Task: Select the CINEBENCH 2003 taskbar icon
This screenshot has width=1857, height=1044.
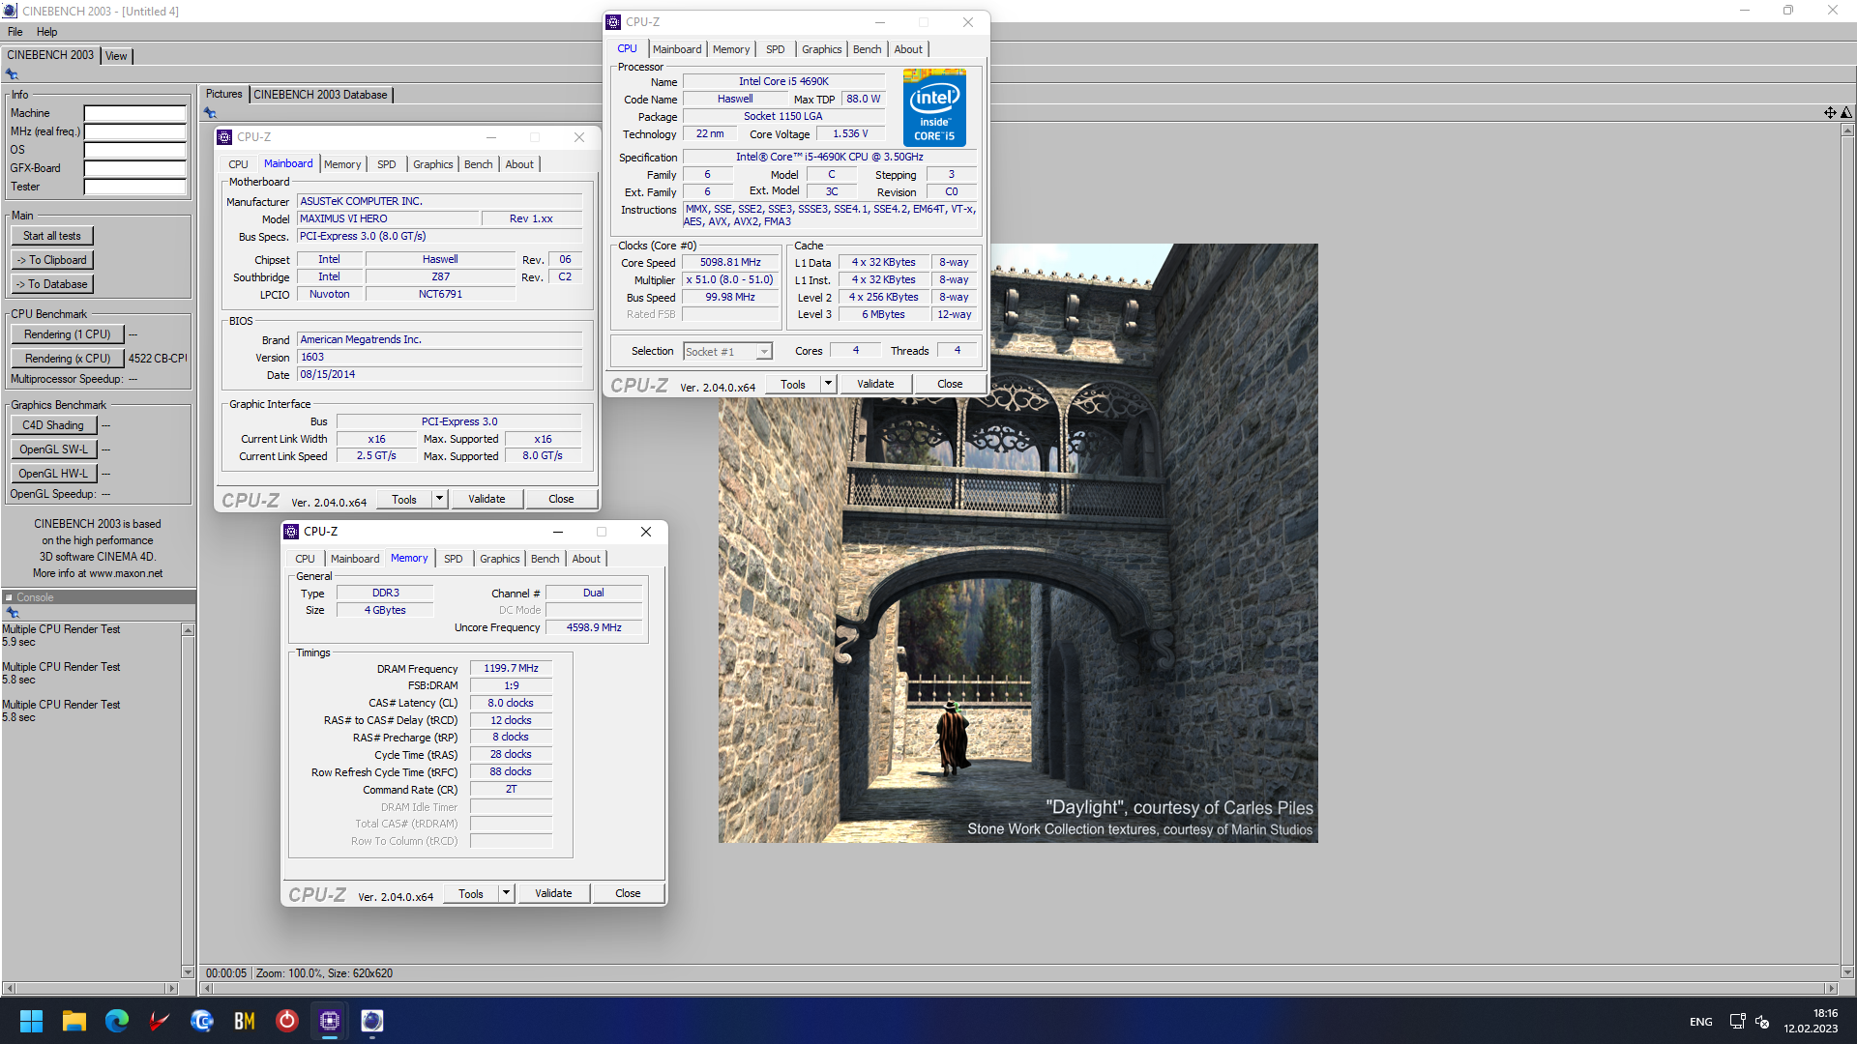Action: tap(372, 1021)
